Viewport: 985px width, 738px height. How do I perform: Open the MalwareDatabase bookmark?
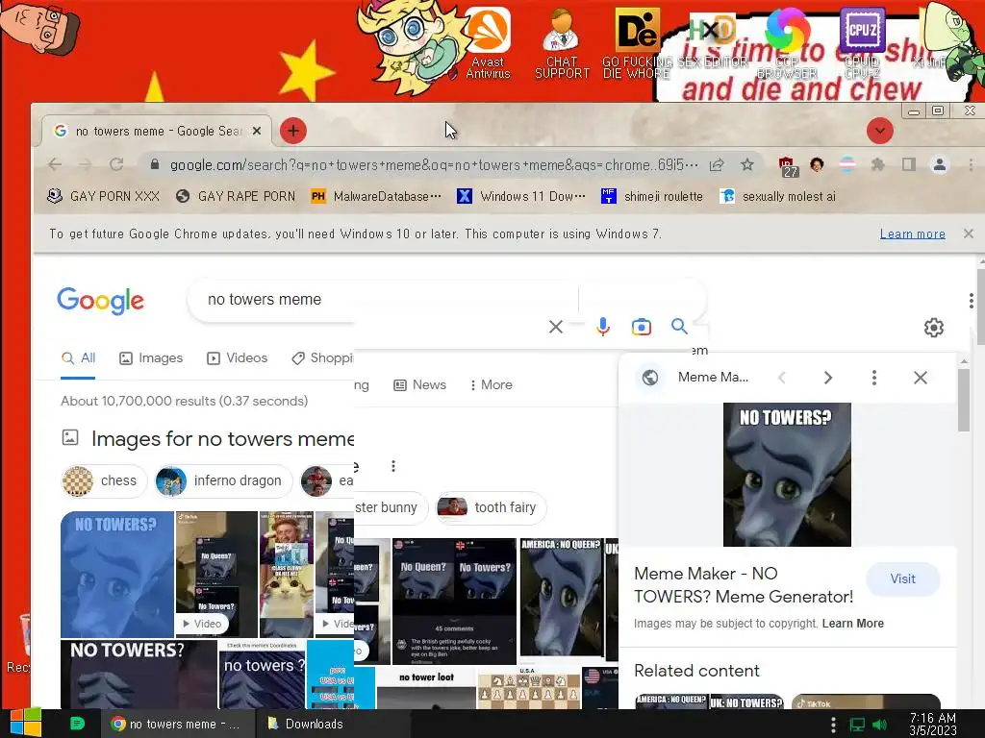click(x=376, y=196)
